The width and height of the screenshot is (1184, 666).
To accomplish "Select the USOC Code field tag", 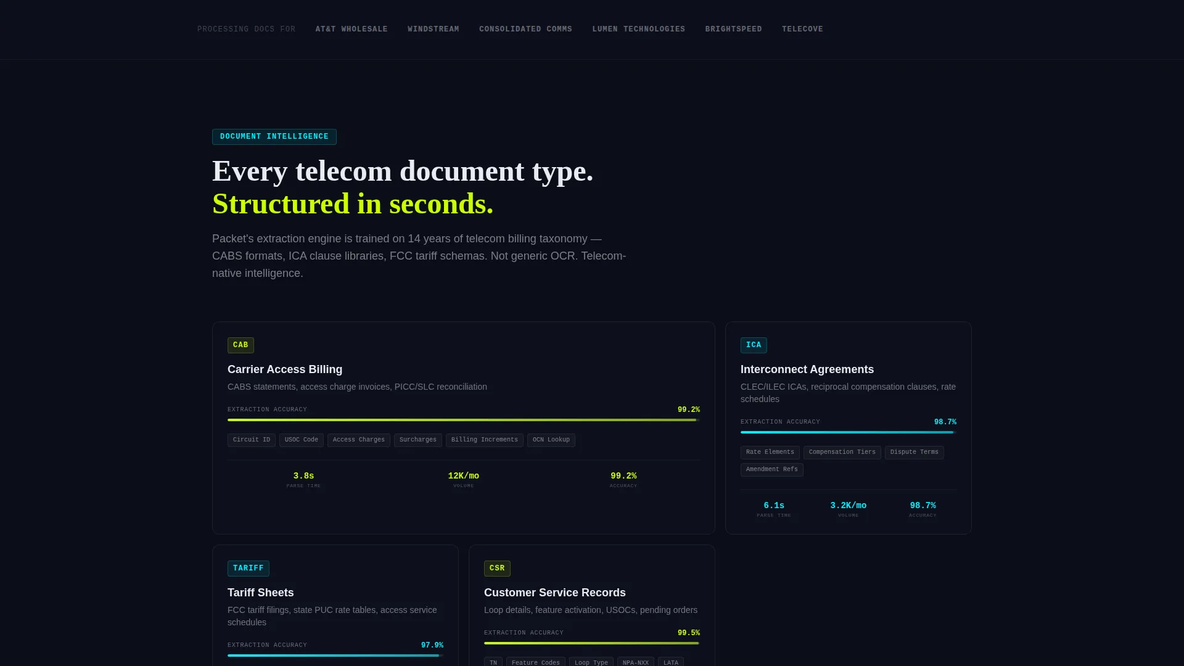I will tap(302, 440).
